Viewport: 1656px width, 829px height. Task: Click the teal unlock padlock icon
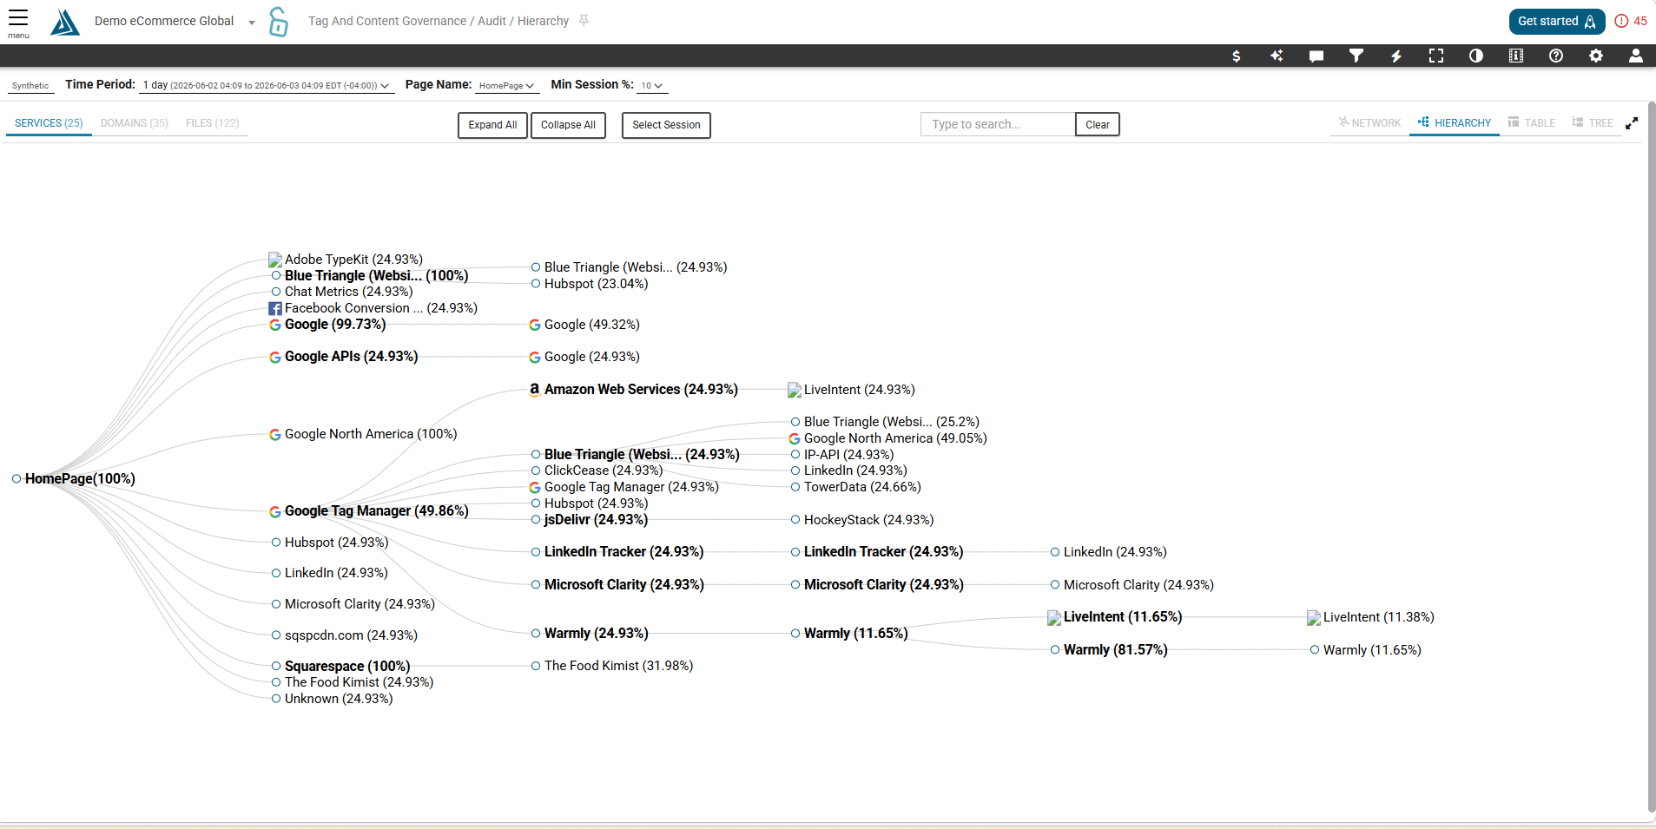[x=278, y=22]
